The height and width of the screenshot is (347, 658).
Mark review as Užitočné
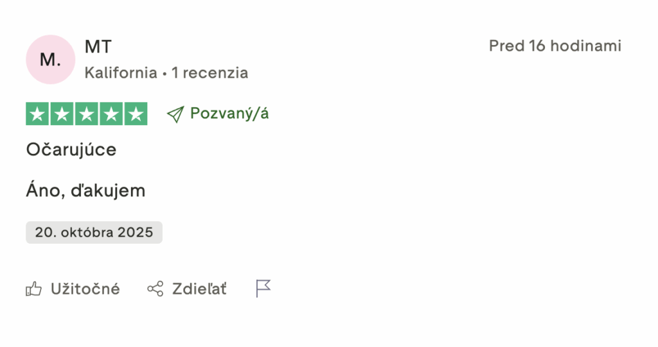[85, 289]
